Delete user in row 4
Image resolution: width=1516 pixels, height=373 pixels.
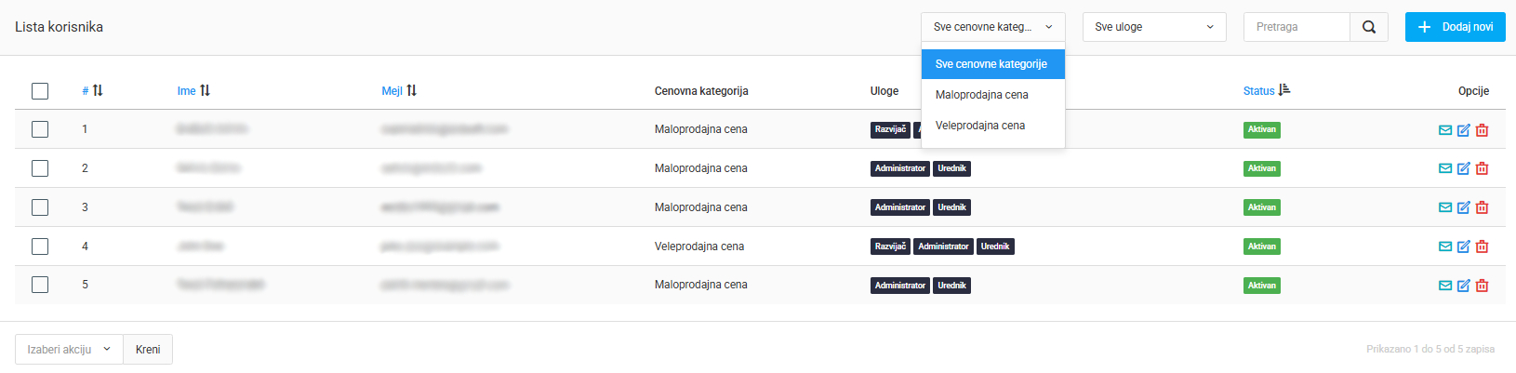[x=1483, y=246]
